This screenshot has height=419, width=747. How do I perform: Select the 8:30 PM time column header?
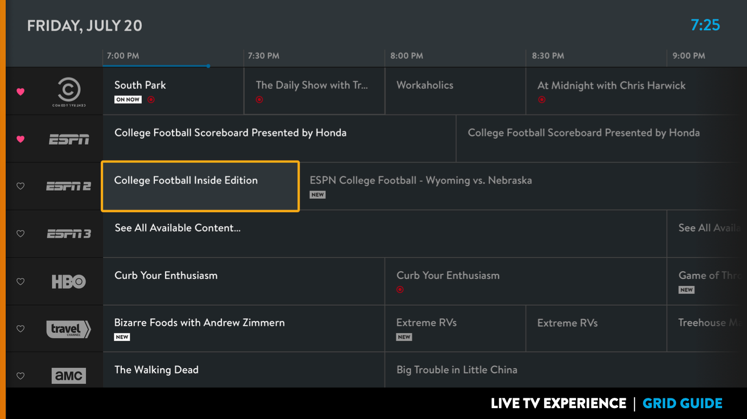click(548, 56)
